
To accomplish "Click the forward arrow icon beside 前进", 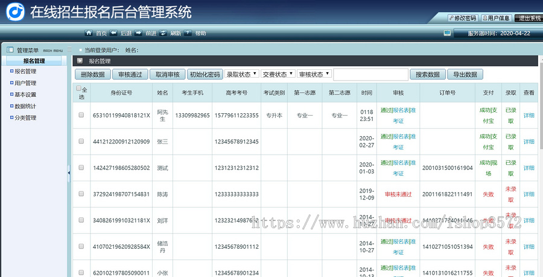I will 138,33.
